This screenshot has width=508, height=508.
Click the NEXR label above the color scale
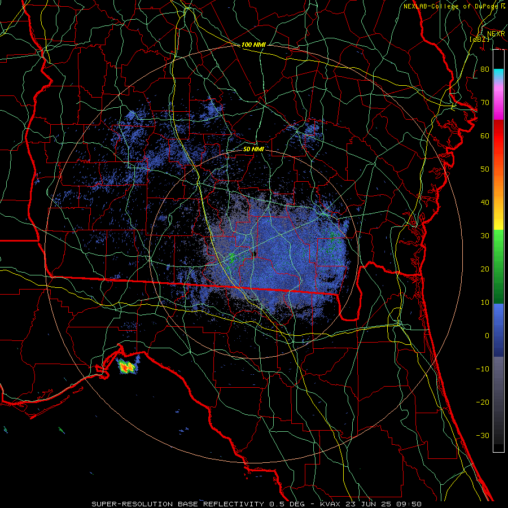point(496,34)
